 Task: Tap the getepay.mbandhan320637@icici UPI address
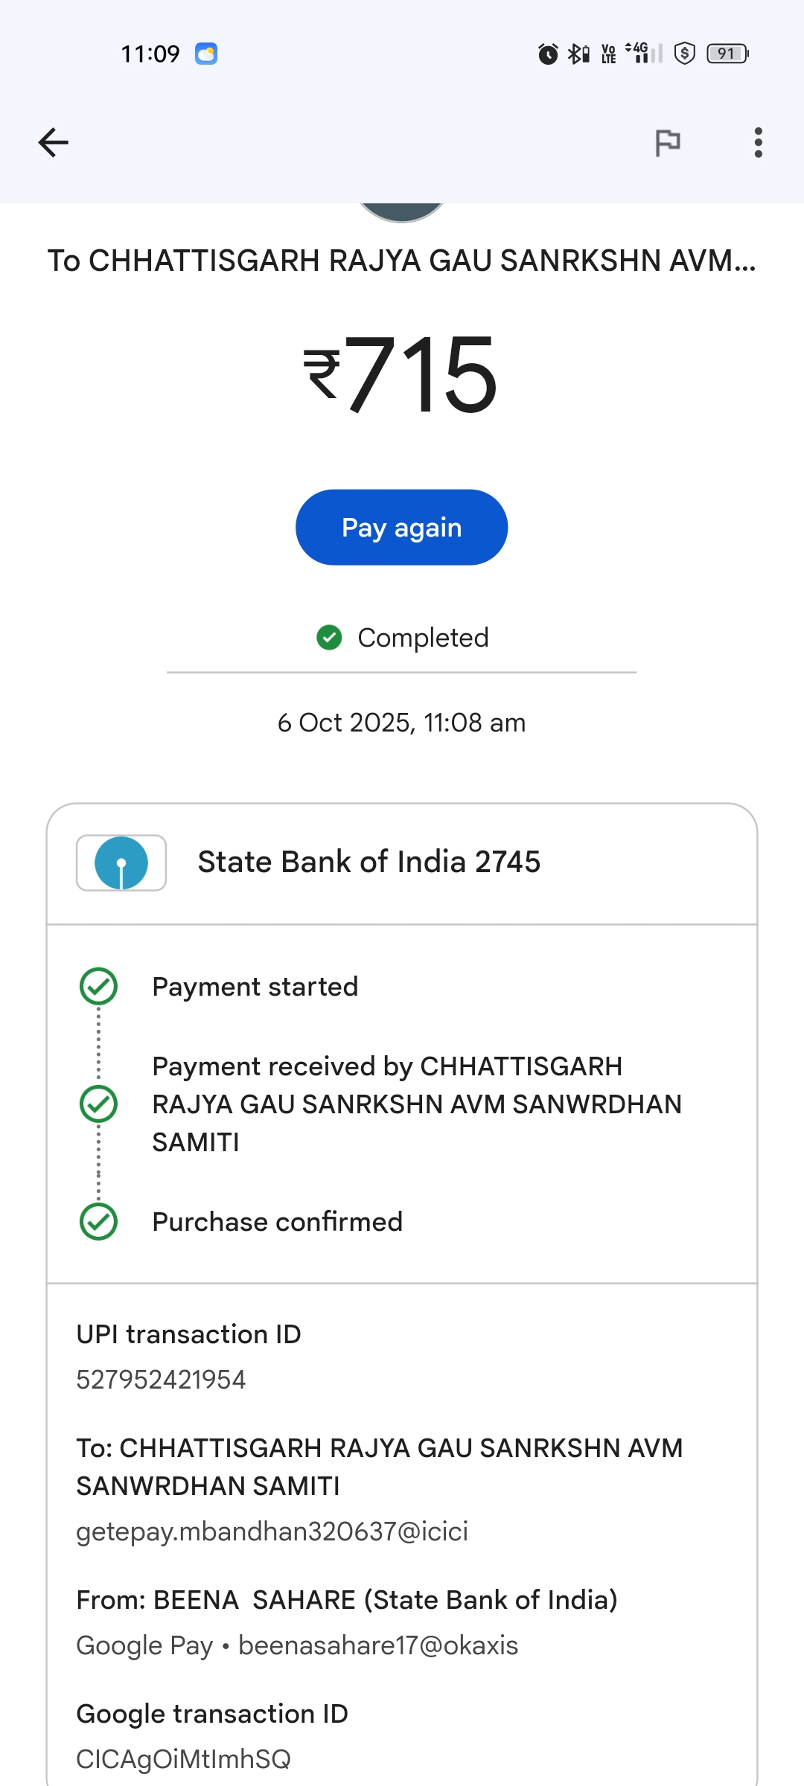272,1531
